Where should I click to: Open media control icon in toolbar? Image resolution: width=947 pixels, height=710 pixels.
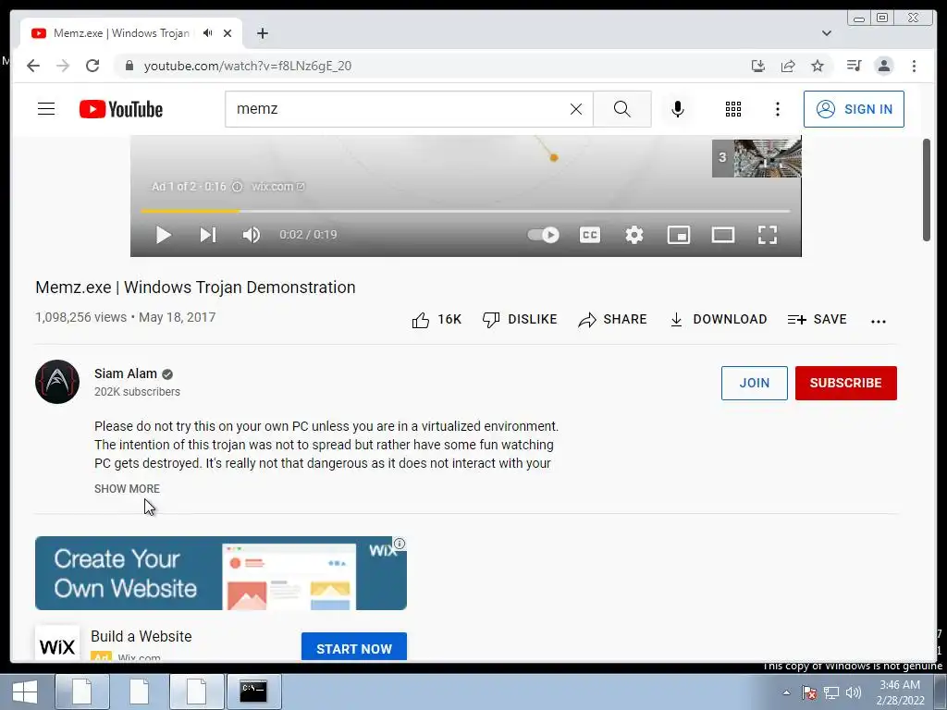tap(854, 66)
